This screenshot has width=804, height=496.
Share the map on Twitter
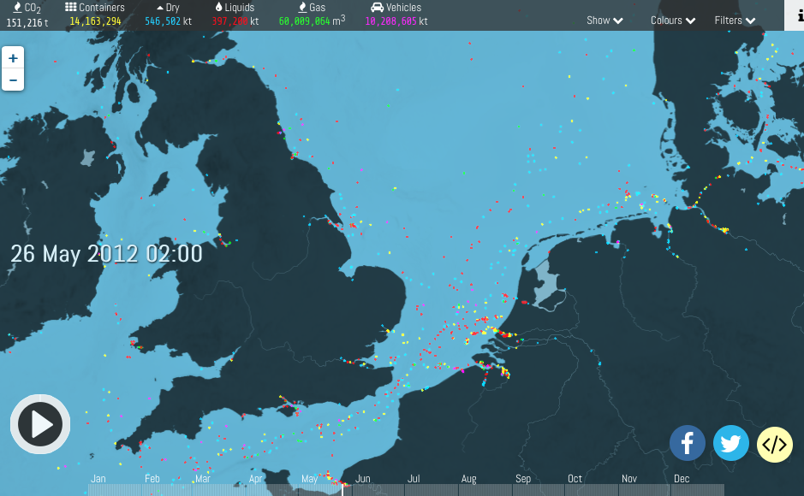(x=730, y=444)
